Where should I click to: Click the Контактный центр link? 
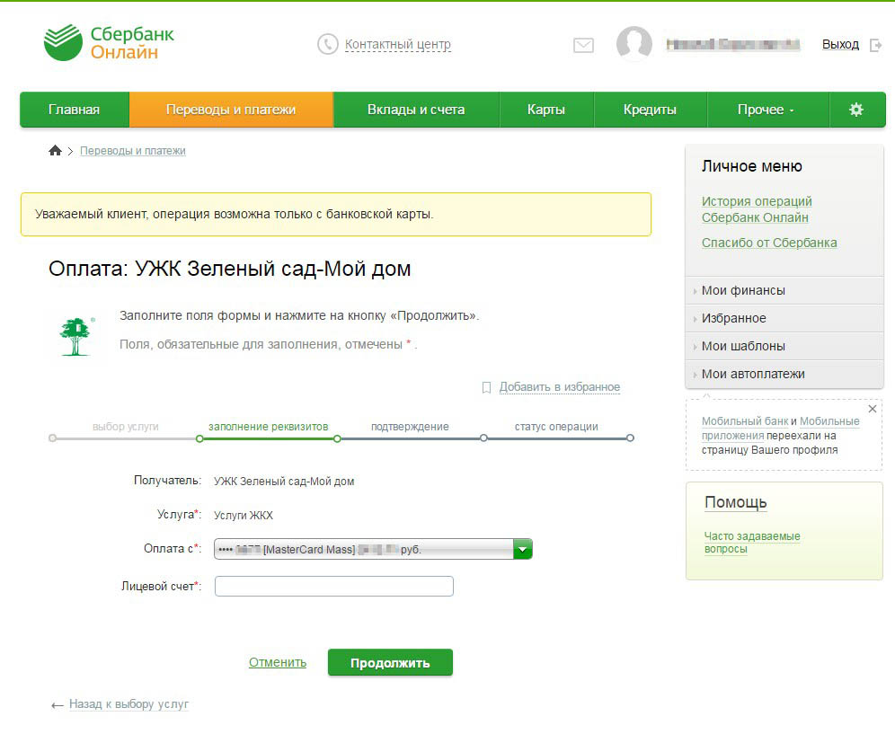(398, 45)
